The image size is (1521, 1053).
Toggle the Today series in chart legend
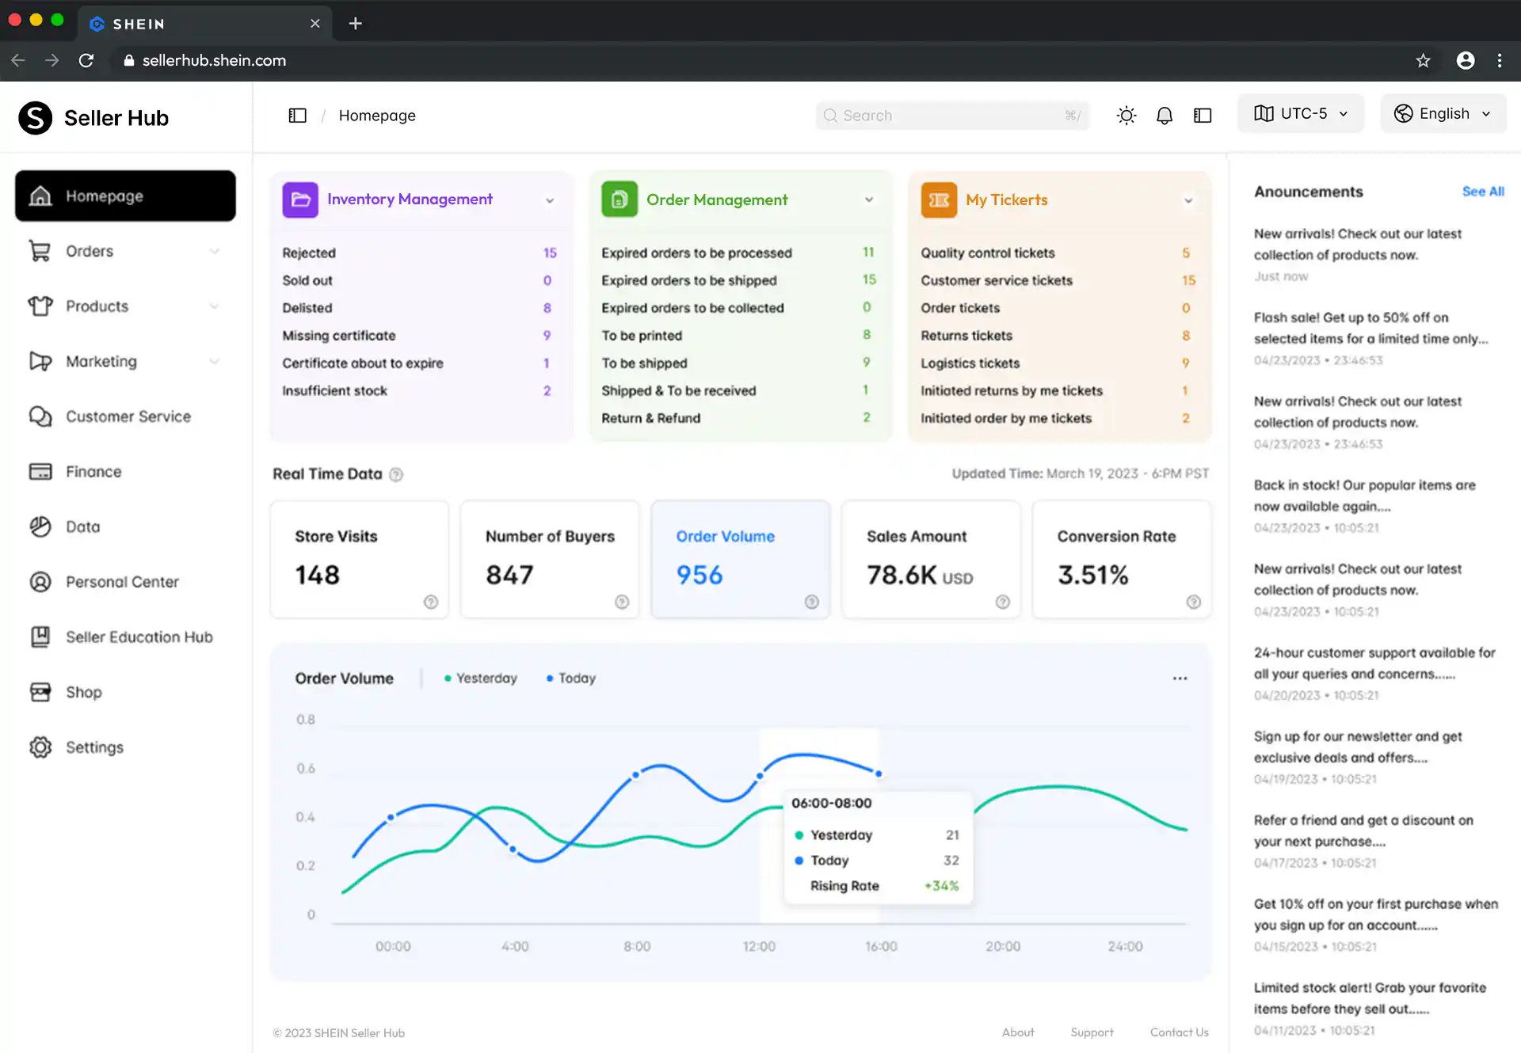(x=571, y=679)
